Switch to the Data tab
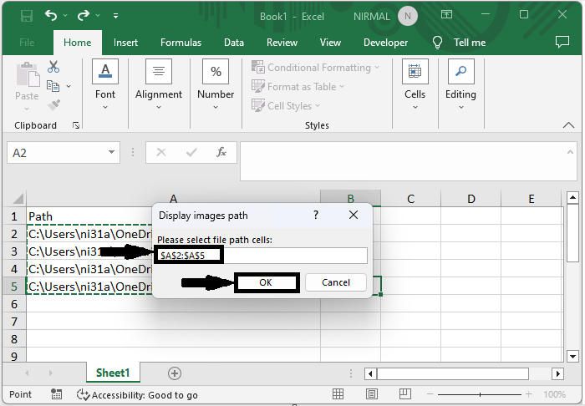 tap(233, 43)
